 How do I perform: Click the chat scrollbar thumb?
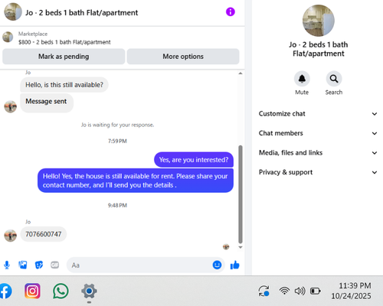point(241,194)
